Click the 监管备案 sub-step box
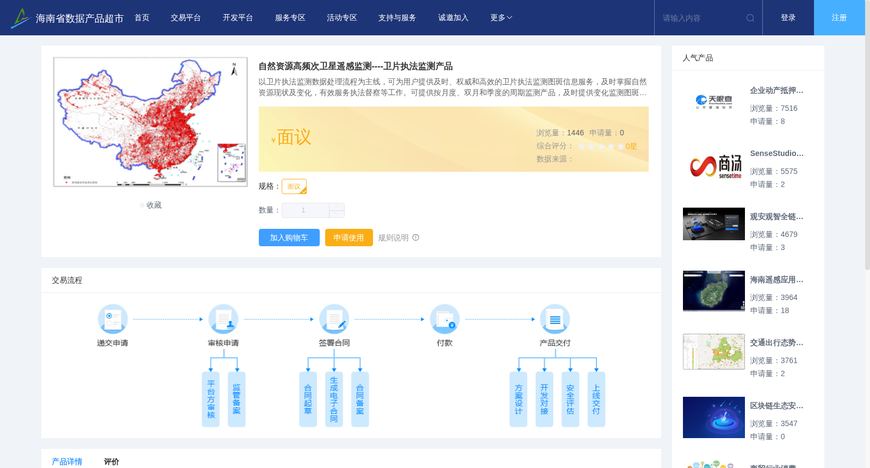This screenshot has height=468, width=870. [237, 400]
